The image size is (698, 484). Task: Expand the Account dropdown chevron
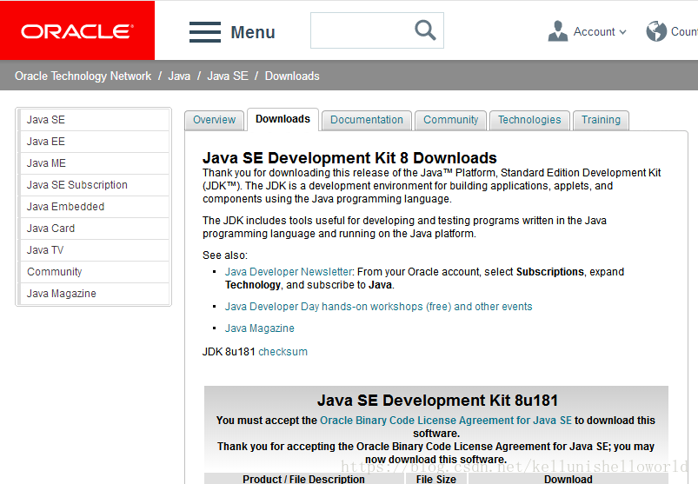click(x=622, y=32)
